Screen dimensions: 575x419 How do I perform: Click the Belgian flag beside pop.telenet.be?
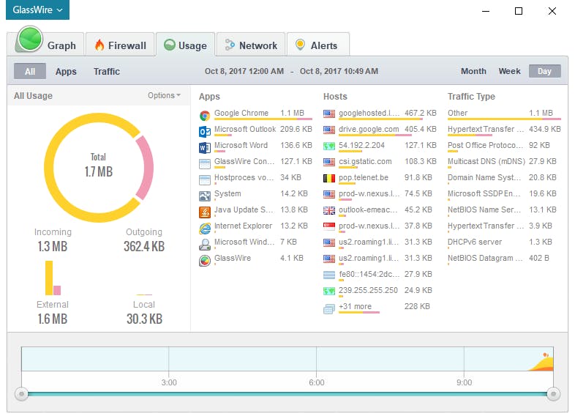pos(329,179)
